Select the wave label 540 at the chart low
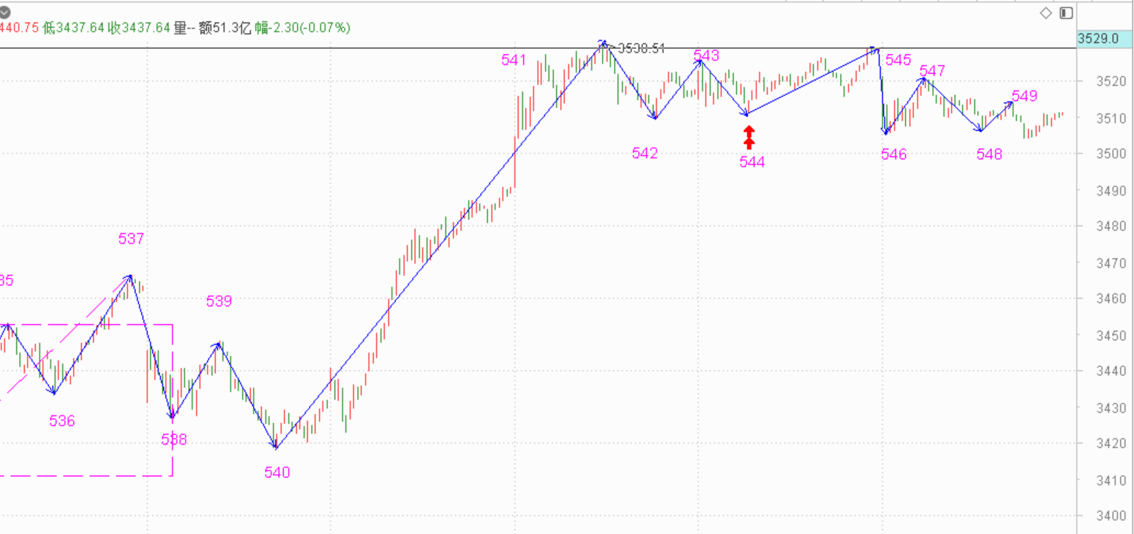Image resolution: width=1134 pixels, height=534 pixels. [277, 473]
